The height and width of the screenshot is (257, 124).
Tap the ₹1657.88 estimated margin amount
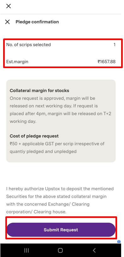pos(107,61)
